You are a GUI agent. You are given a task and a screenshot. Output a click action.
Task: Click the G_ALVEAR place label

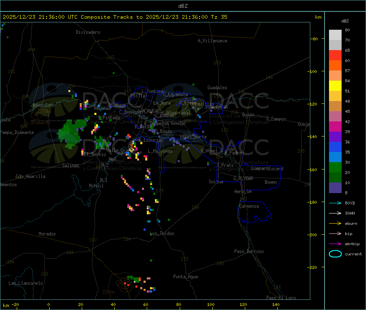coord(243,178)
